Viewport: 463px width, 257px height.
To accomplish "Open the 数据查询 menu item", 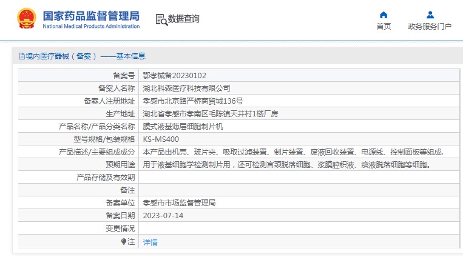I will 183,19.
